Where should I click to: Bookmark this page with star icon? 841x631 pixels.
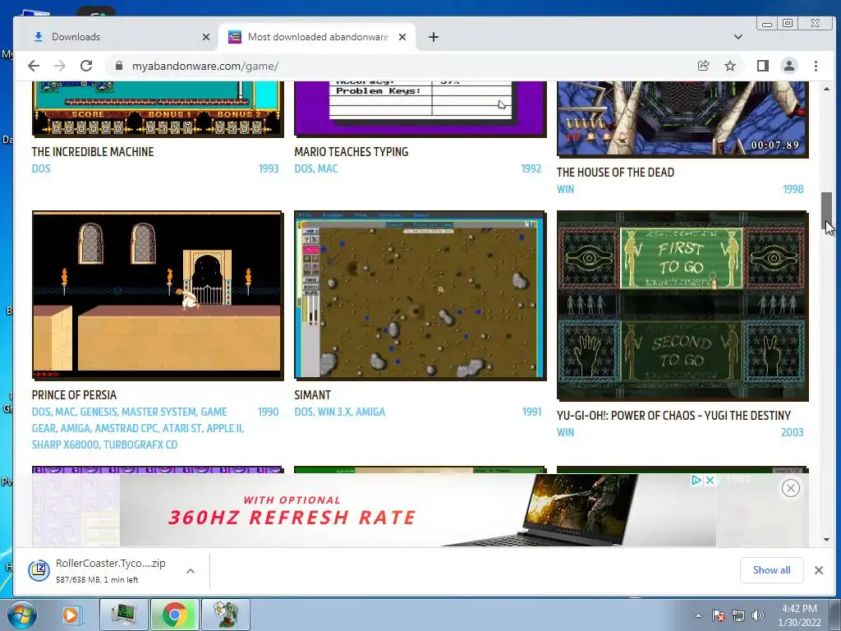730,66
